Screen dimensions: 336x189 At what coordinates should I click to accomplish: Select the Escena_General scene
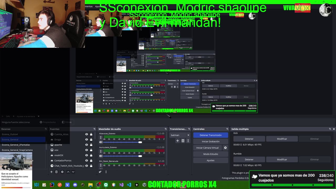click(23, 139)
